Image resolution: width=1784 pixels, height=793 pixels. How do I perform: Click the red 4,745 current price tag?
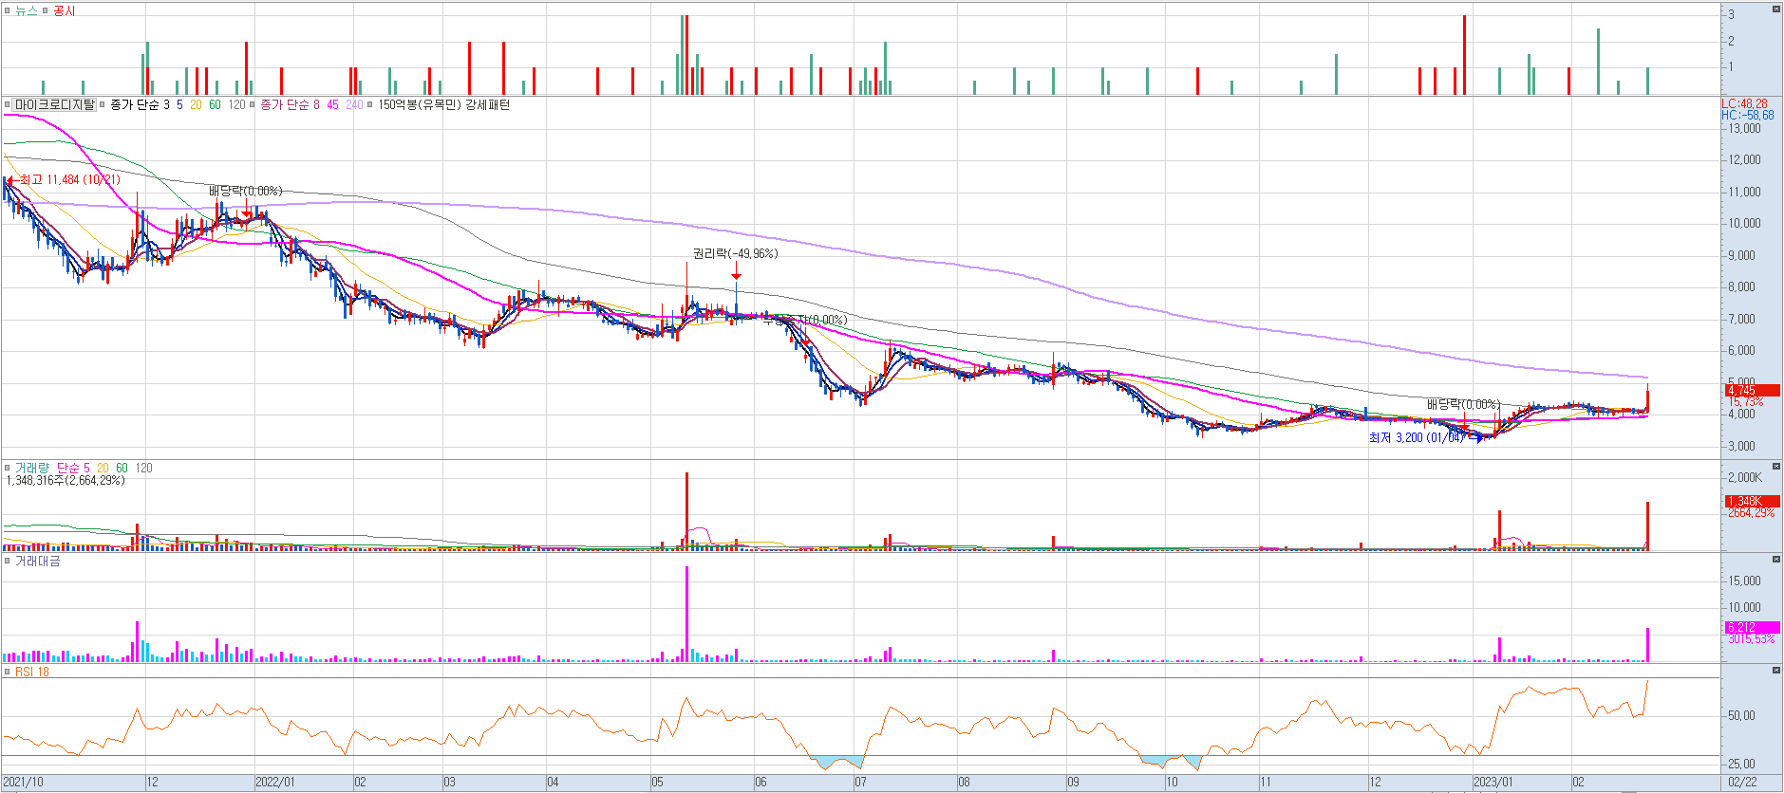(x=1752, y=390)
